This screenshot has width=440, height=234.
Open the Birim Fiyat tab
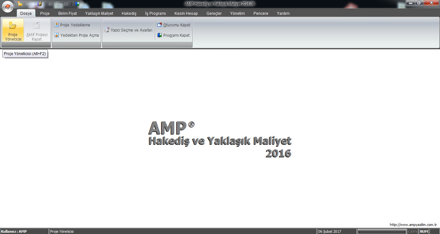coord(67,14)
